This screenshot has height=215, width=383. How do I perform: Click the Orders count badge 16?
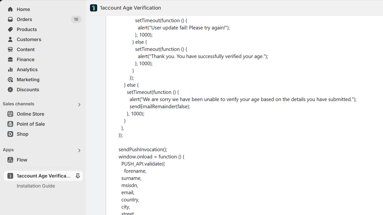(x=76, y=19)
